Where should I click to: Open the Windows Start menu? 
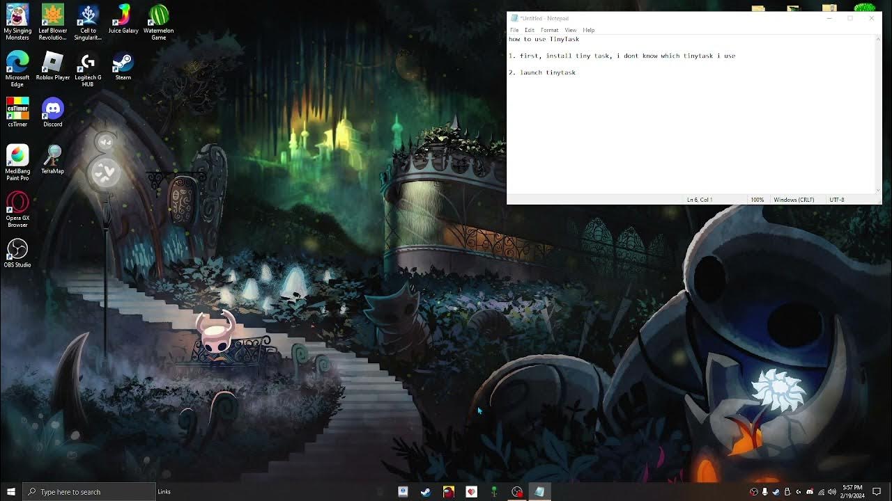pos(11,491)
